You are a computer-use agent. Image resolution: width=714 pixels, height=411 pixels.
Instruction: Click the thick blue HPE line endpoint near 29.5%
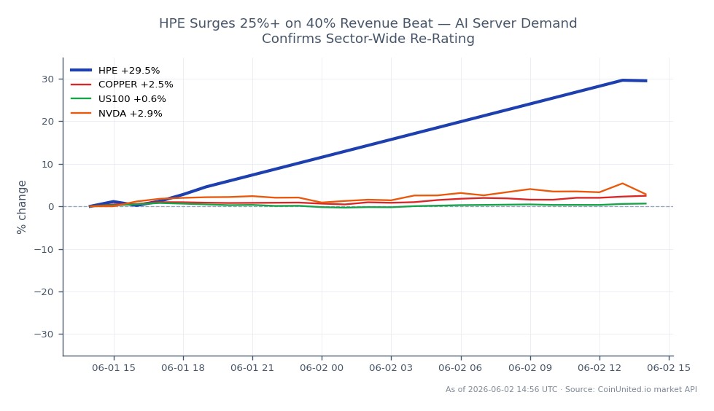pyautogui.click(x=645, y=81)
